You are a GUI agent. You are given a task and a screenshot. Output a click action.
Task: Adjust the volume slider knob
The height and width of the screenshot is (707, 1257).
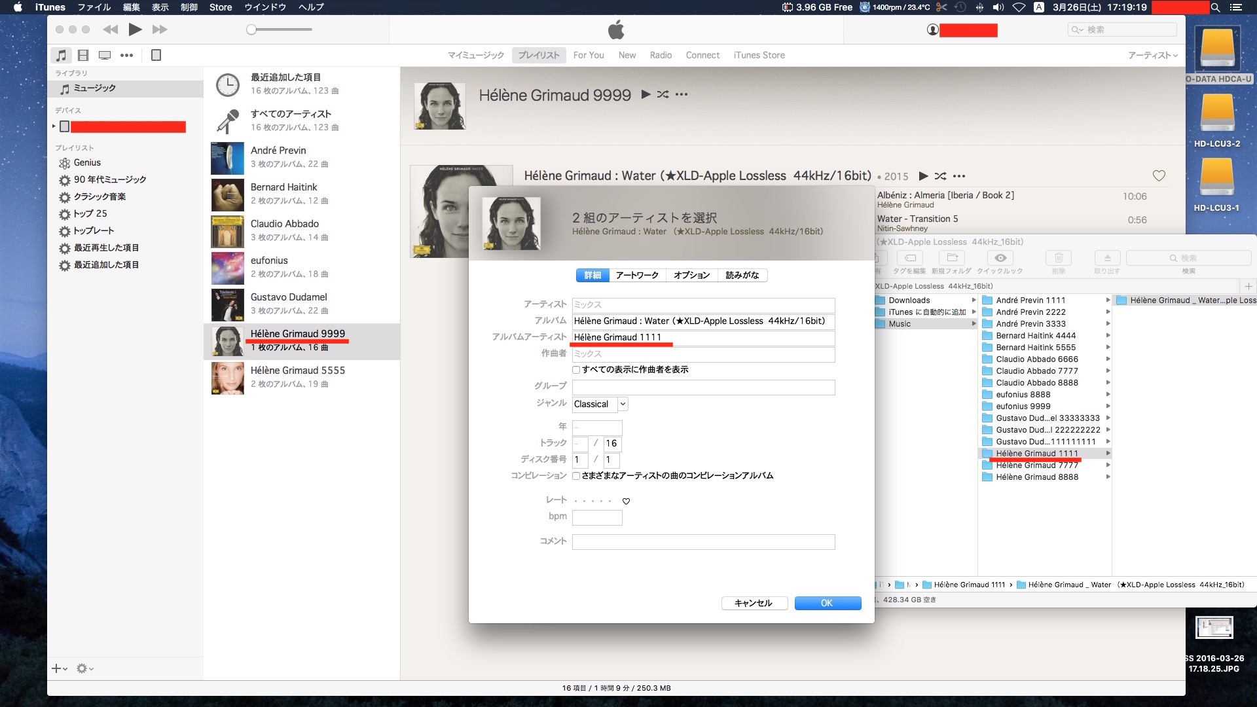[251, 29]
